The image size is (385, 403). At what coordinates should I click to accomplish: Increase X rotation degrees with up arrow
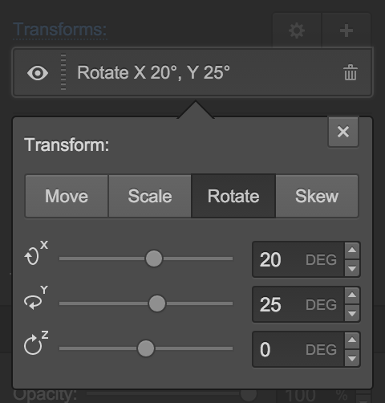(x=352, y=250)
